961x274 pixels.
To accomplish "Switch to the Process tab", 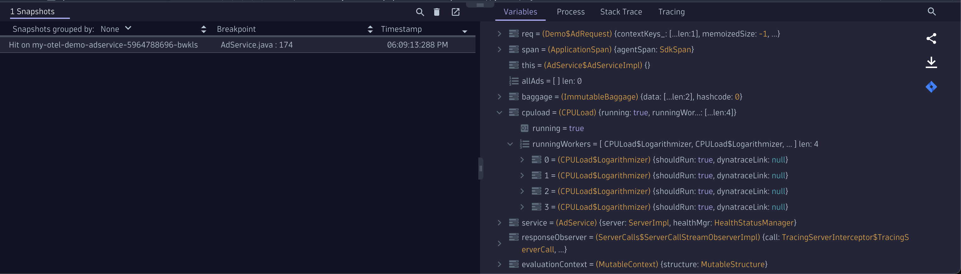I will pyautogui.click(x=571, y=12).
